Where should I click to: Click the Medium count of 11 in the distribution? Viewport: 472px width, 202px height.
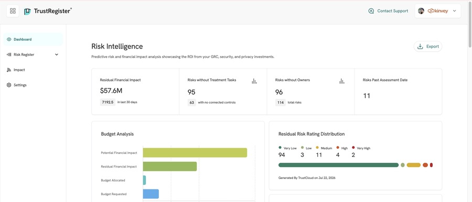(x=319, y=155)
